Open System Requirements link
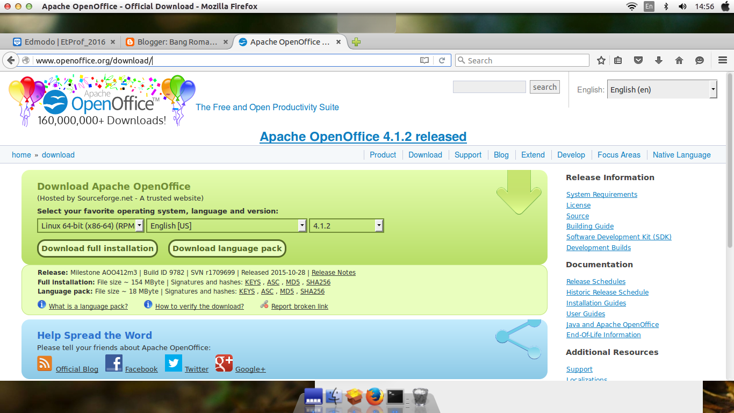Image resolution: width=734 pixels, height=413 pixels. click(602, 195)
